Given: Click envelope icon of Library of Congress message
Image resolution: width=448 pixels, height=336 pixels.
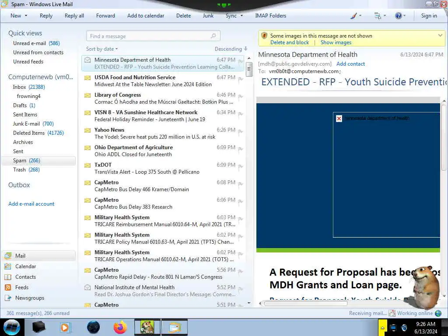Looking at the screenshot, I should point(87,95).
